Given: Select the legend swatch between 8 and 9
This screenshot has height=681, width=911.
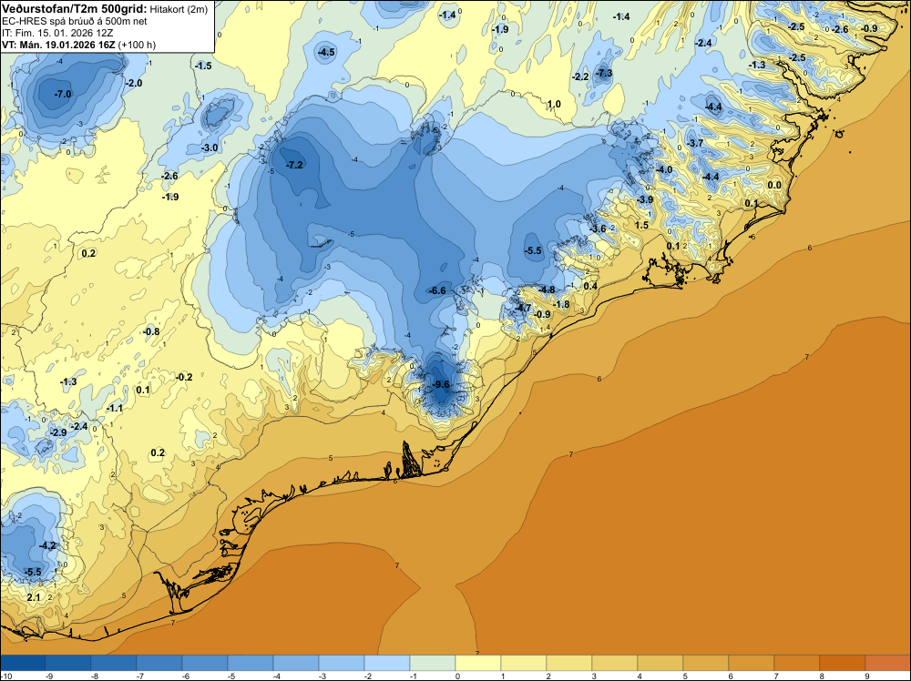Looking at the screenshot, I should tap(843, 663).
